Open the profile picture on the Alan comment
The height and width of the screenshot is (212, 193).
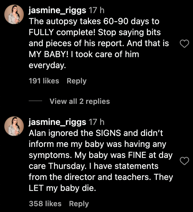14,126
